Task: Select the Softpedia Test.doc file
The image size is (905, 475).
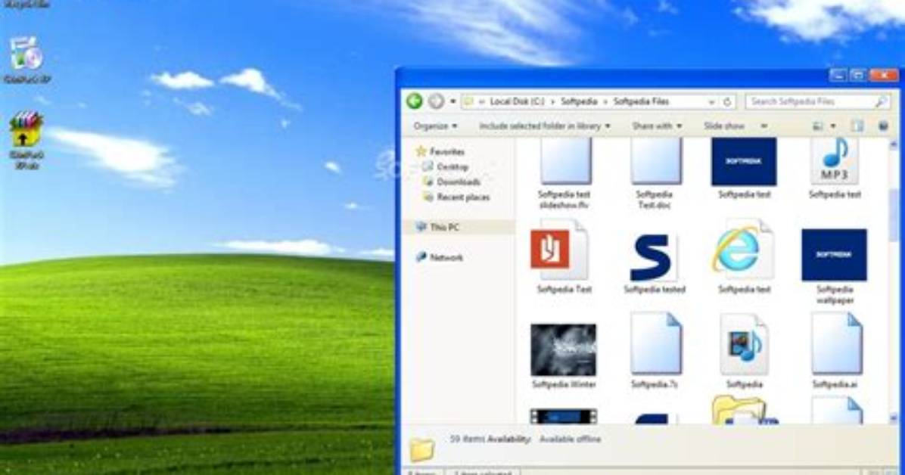Action: (655, 174)
